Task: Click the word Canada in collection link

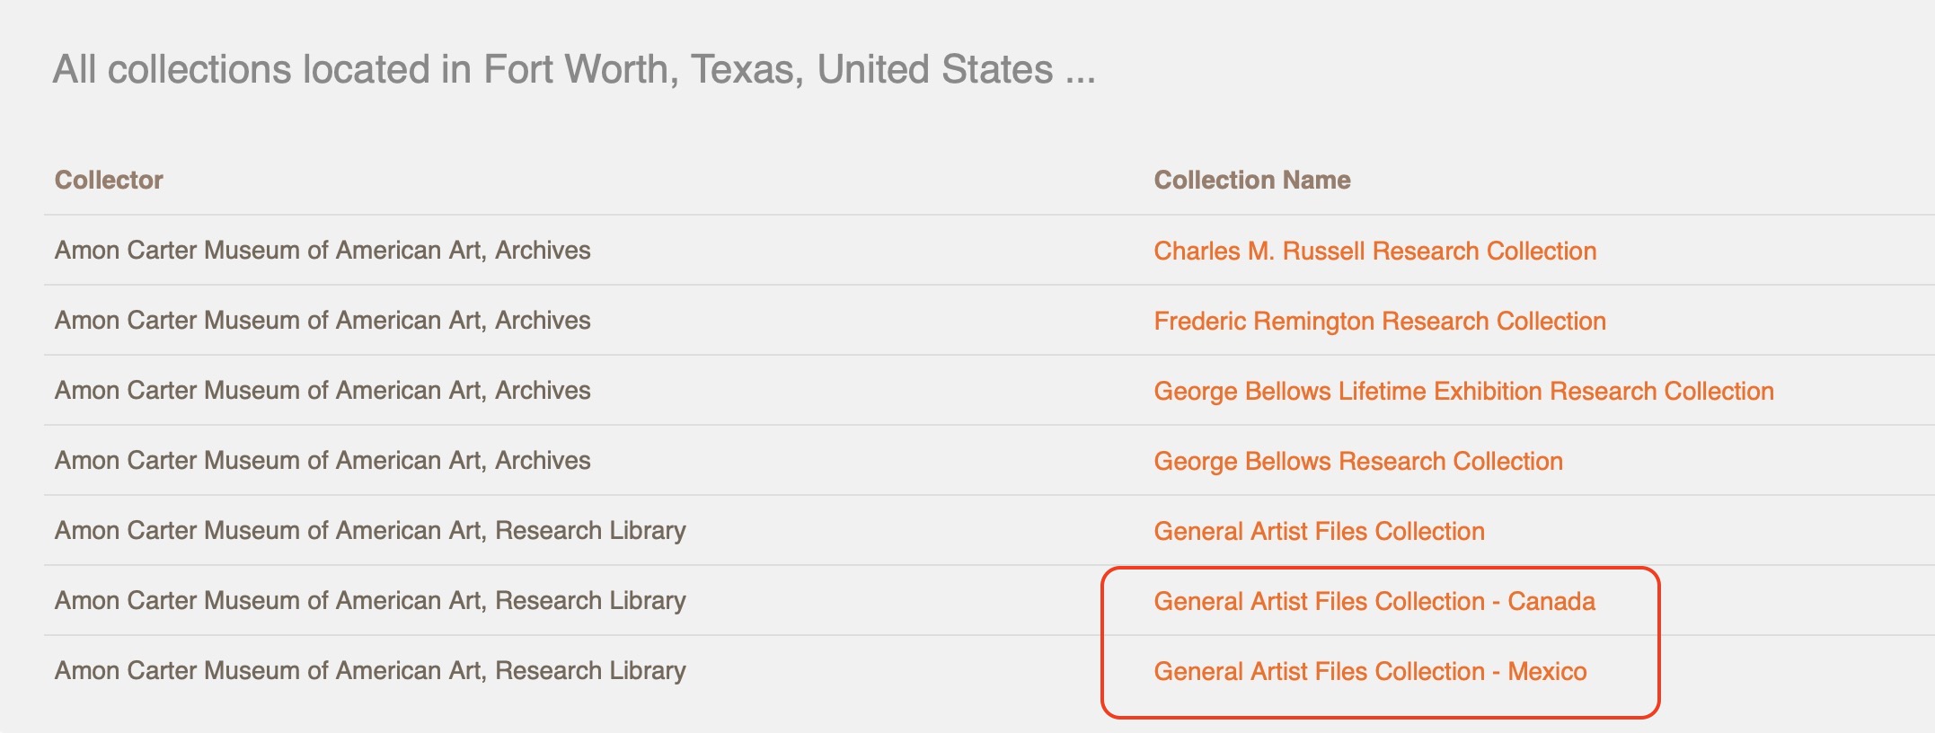Action: coord(1551,601)
